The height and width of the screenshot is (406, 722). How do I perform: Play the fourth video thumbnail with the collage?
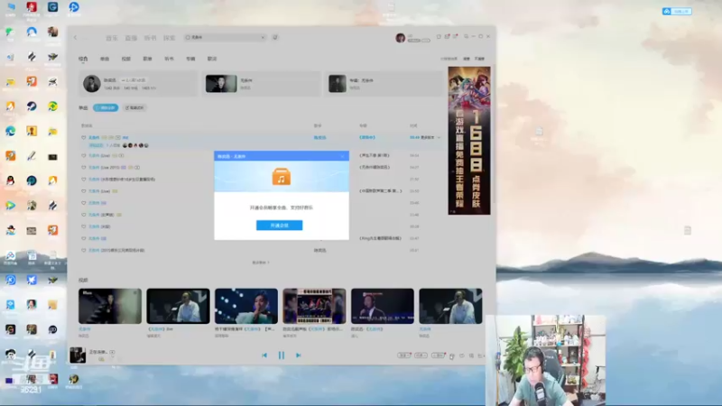coord(314,306)
